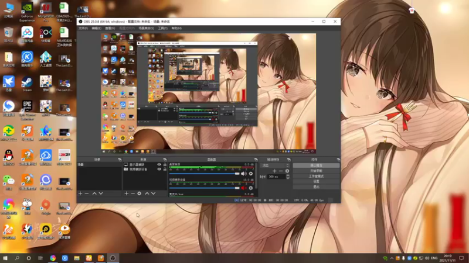
Task: Open the Help (帮助) menu
Action: [176, 28]
